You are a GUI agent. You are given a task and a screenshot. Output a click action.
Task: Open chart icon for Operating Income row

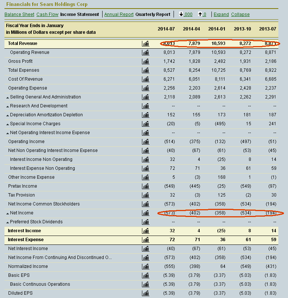click(x=146, y=142)
